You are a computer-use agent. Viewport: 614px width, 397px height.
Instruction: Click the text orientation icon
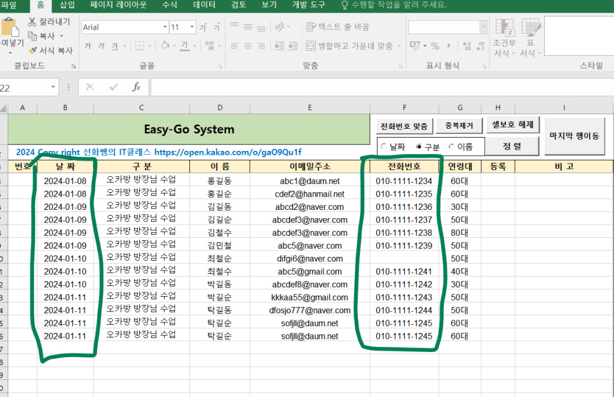(x=280, y=27)
